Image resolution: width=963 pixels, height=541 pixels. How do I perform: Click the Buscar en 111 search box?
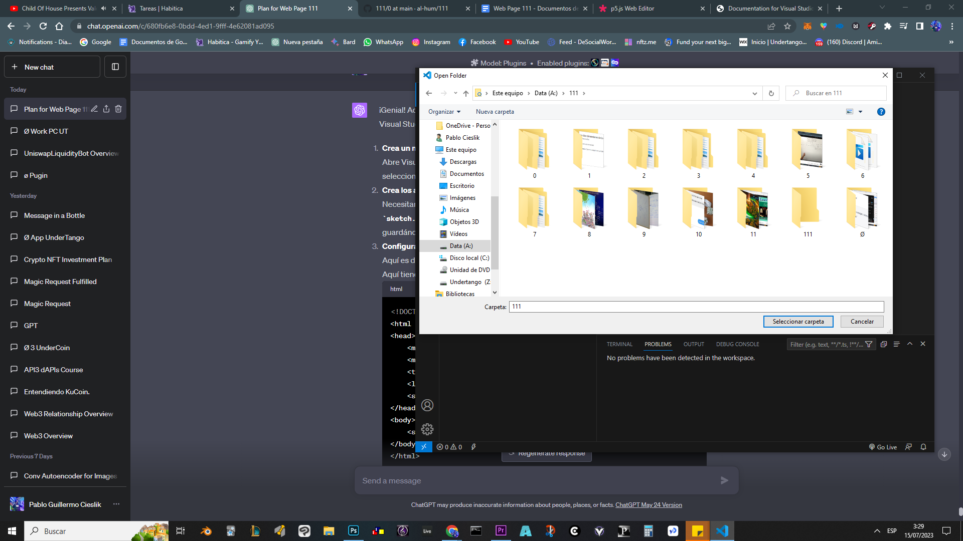(836, 93)
